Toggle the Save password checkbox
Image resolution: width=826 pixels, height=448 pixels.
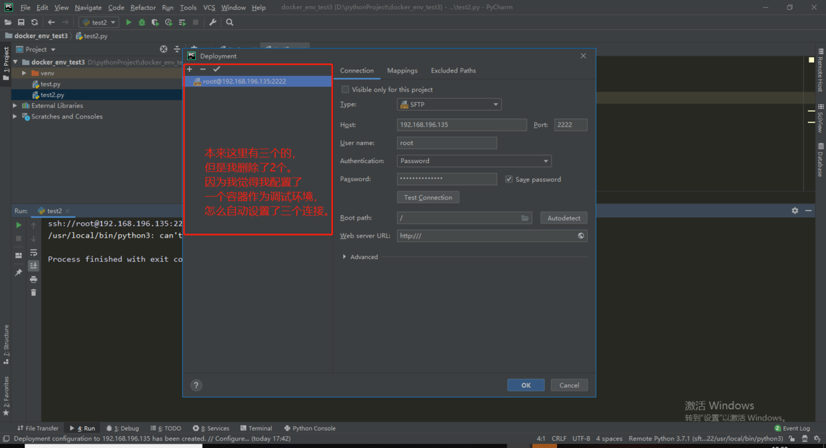tap(509, 179)
